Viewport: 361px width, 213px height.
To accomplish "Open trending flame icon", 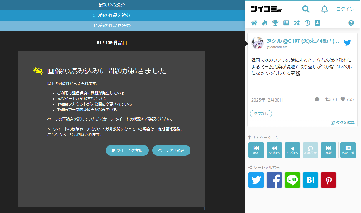I will tap(265, 23).
